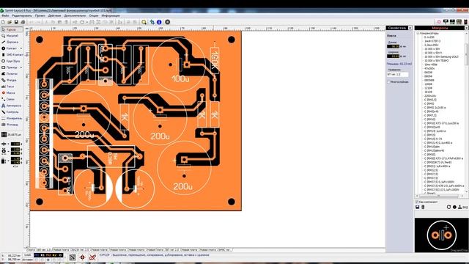Select the Измеритель measure tool
The image size is (469, 264).
point(12,118)
